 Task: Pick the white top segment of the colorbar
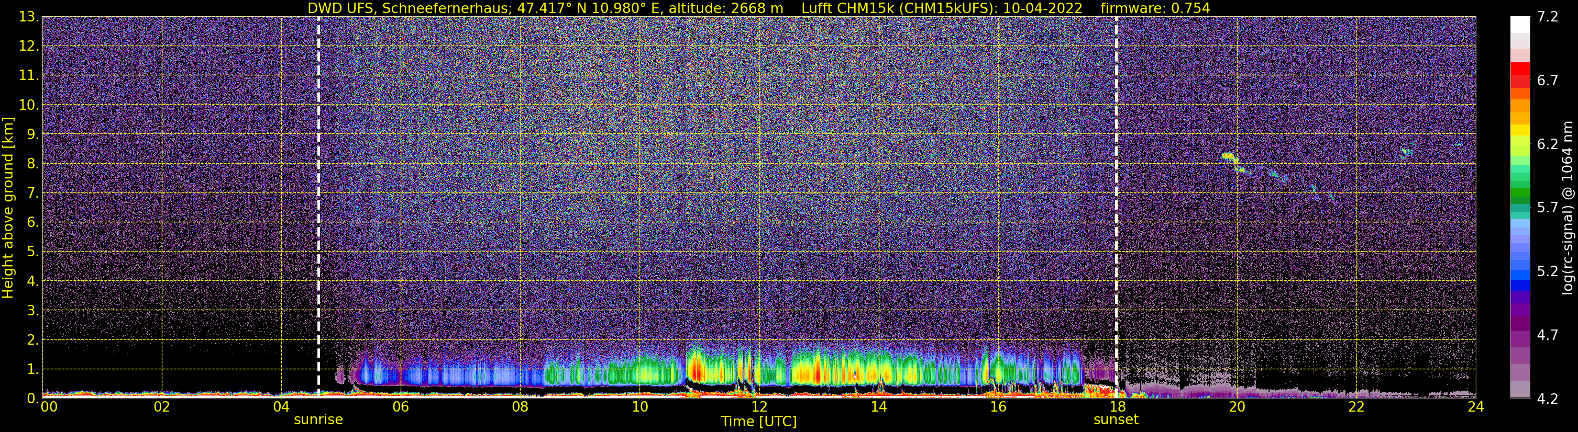(1520, 25)
